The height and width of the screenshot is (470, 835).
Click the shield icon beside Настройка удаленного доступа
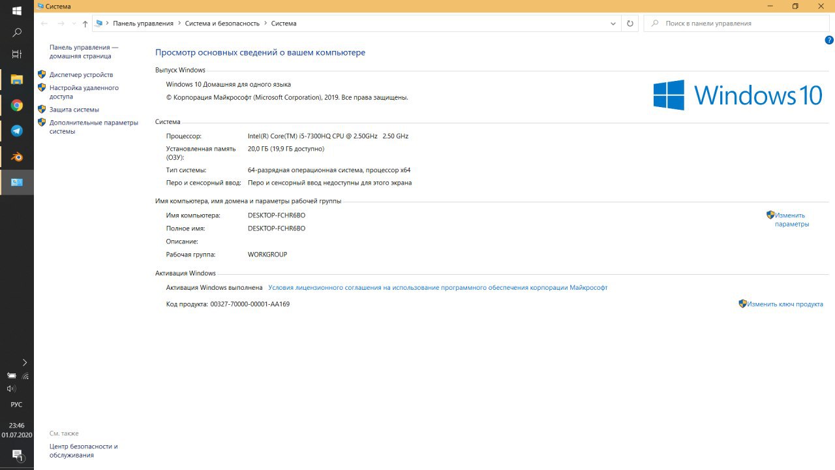click(42, 87)
